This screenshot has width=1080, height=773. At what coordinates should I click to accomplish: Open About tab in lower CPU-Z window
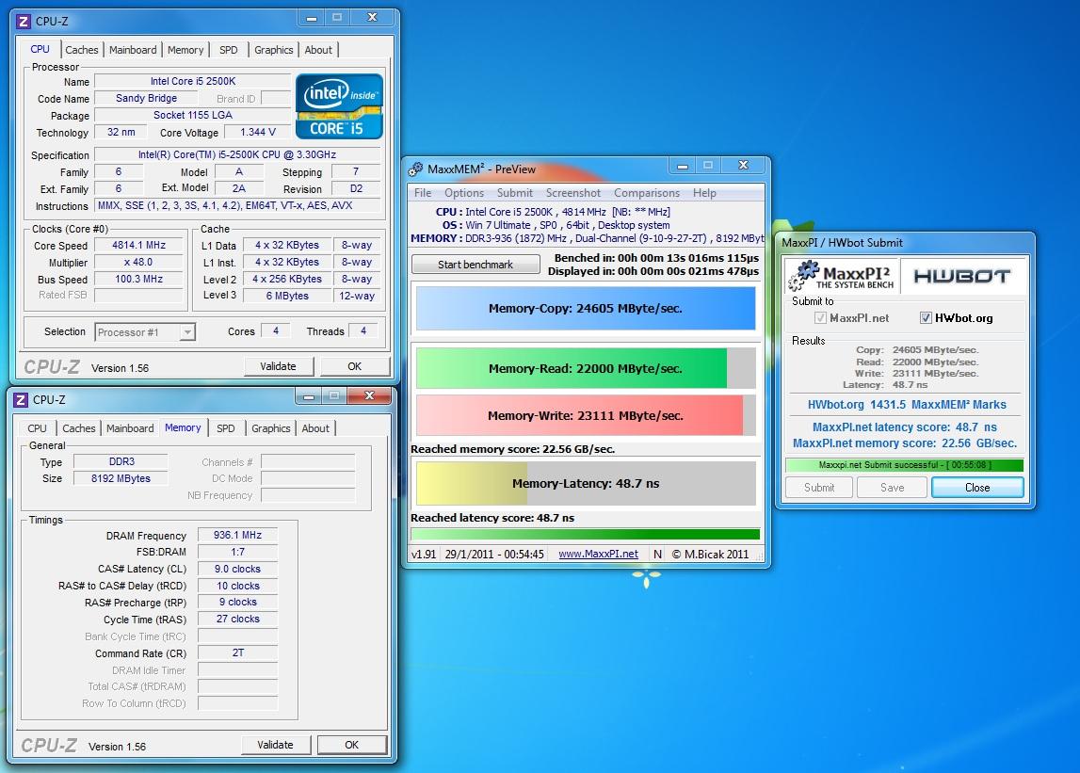tap(315, 427)
